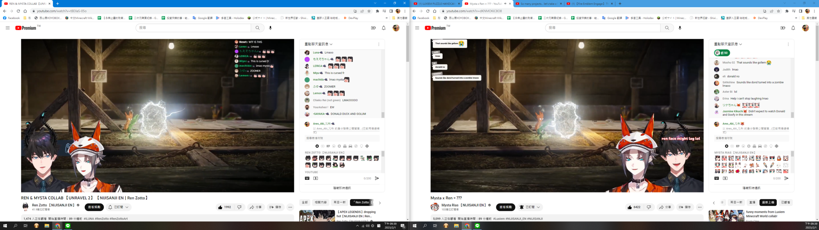Open LINE app from left taskbar
Image resolution: width=819 pixels, height=230 pixels.
68,226
